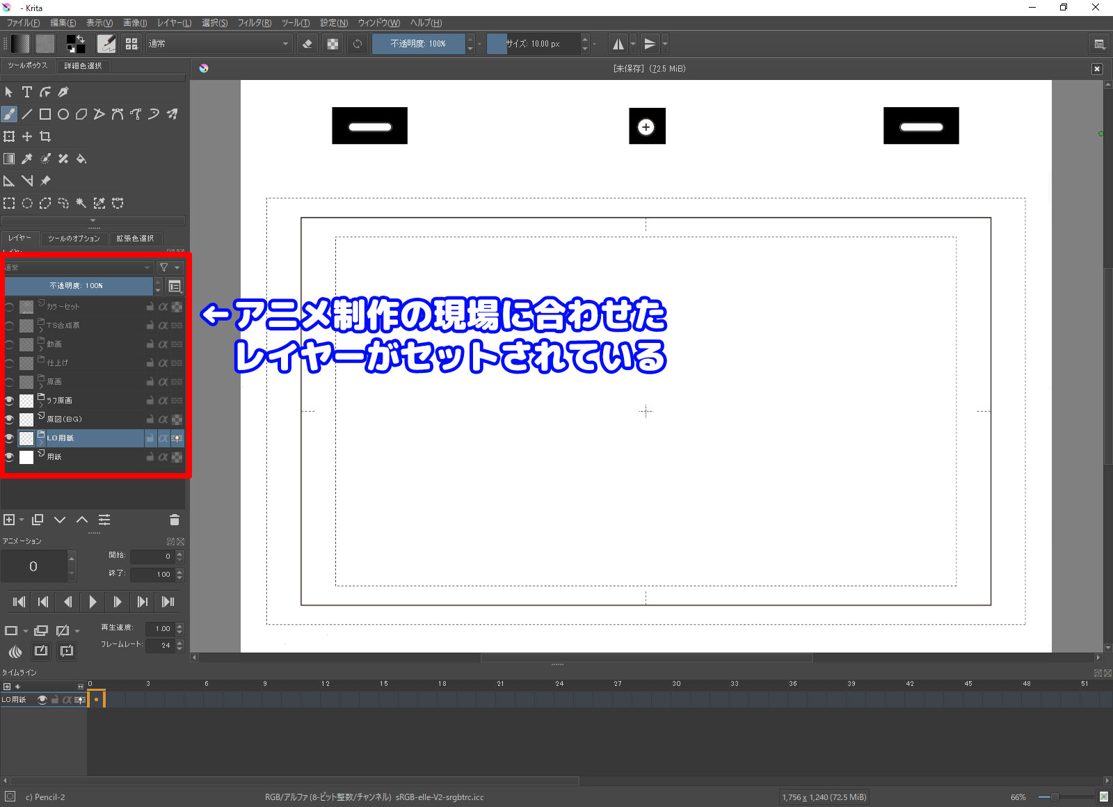Hide the 用紙 layer
The height and width of the screenshot is (807, 1113).
coord(10,457)
